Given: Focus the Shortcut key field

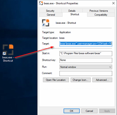Looking at the screenshot, I should click(86, 60).
